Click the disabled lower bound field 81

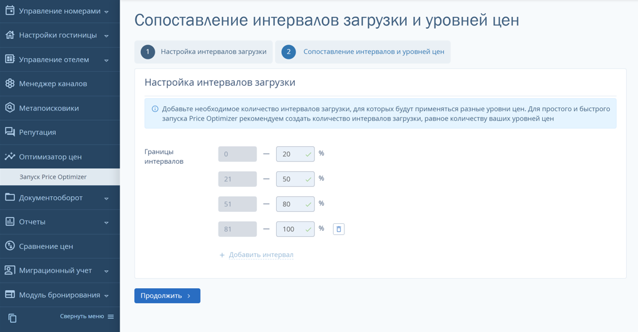click(238, 229)
